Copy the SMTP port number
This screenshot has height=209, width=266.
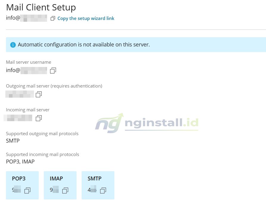(x=103, y=191)
